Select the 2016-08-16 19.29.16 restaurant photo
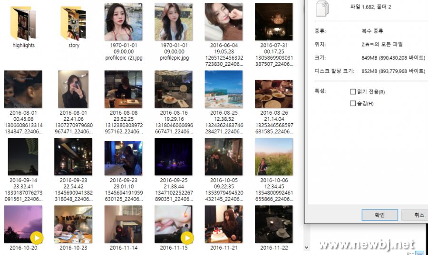 (x=174, y=90)
